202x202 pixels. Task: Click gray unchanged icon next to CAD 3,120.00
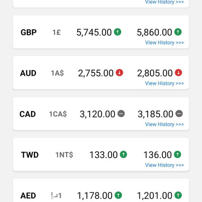121,114
